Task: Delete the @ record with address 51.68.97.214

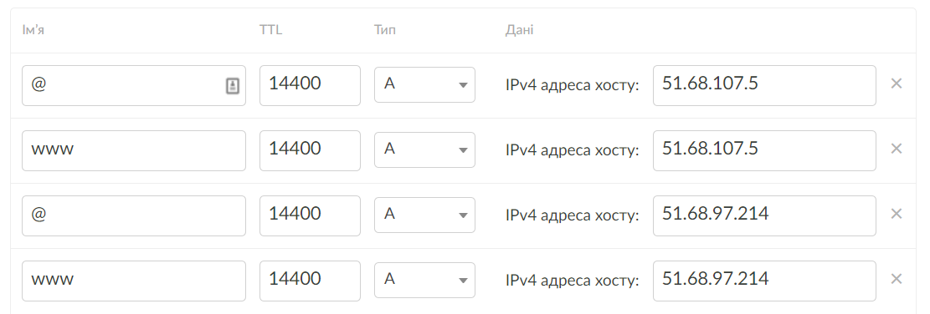Action: [897, 214]
